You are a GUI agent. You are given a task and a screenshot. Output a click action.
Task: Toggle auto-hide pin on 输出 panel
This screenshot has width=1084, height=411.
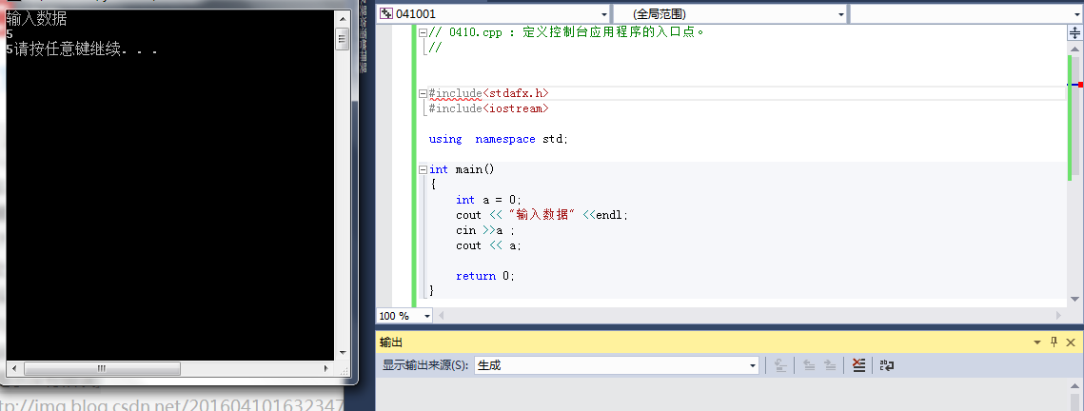[x=1054, y=342]
